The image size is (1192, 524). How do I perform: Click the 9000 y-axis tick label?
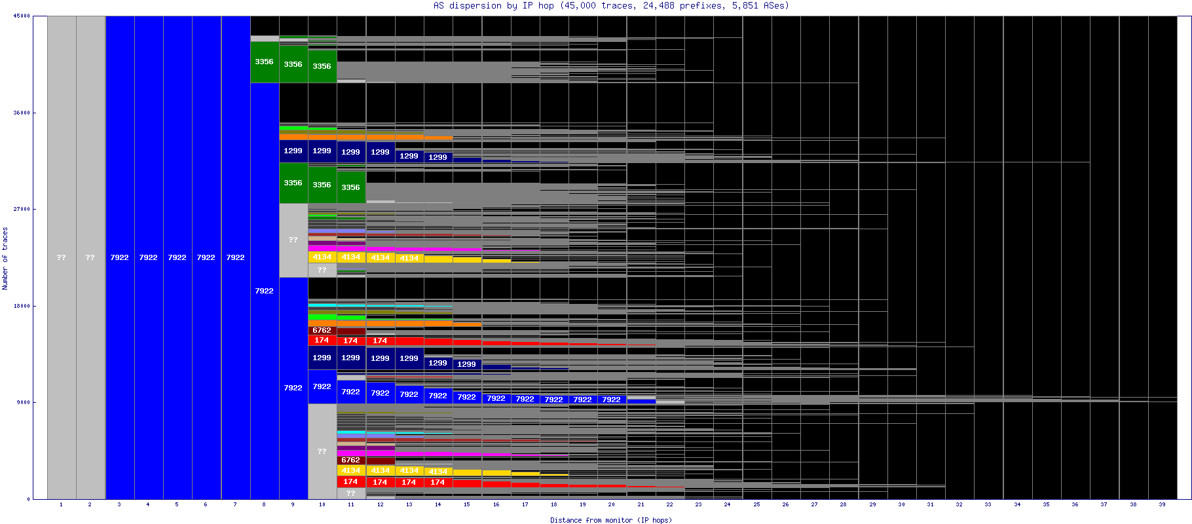tap(23, 402)
